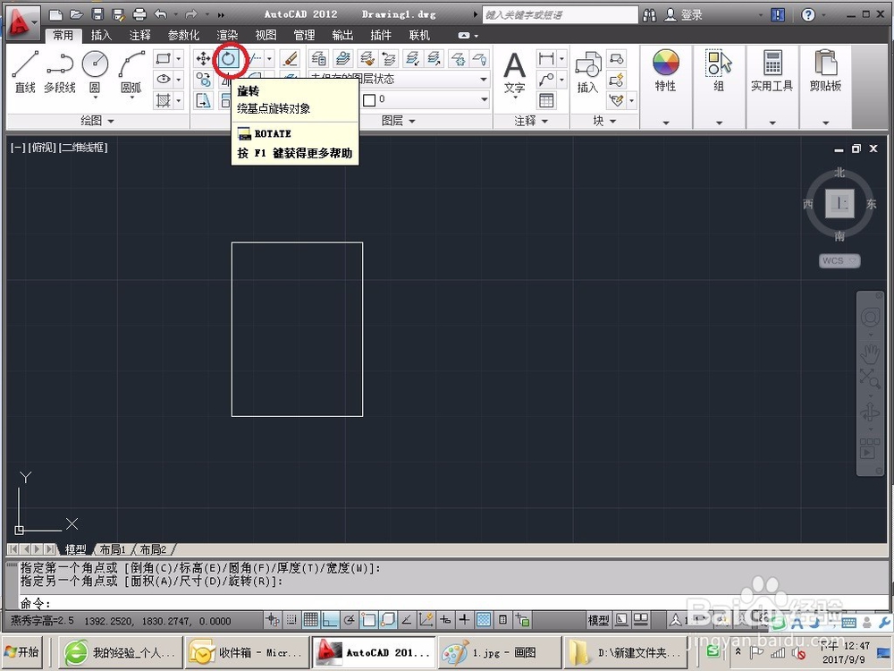Click the Move tool icon
The image size is (894, 671).
click(203, 58)
